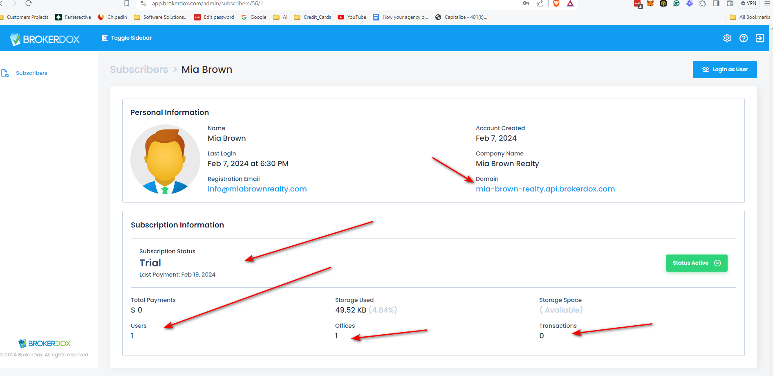Open Software Solutions bookmark folder
The width and height of the screenshot is (773, 376).
[161, 17]
